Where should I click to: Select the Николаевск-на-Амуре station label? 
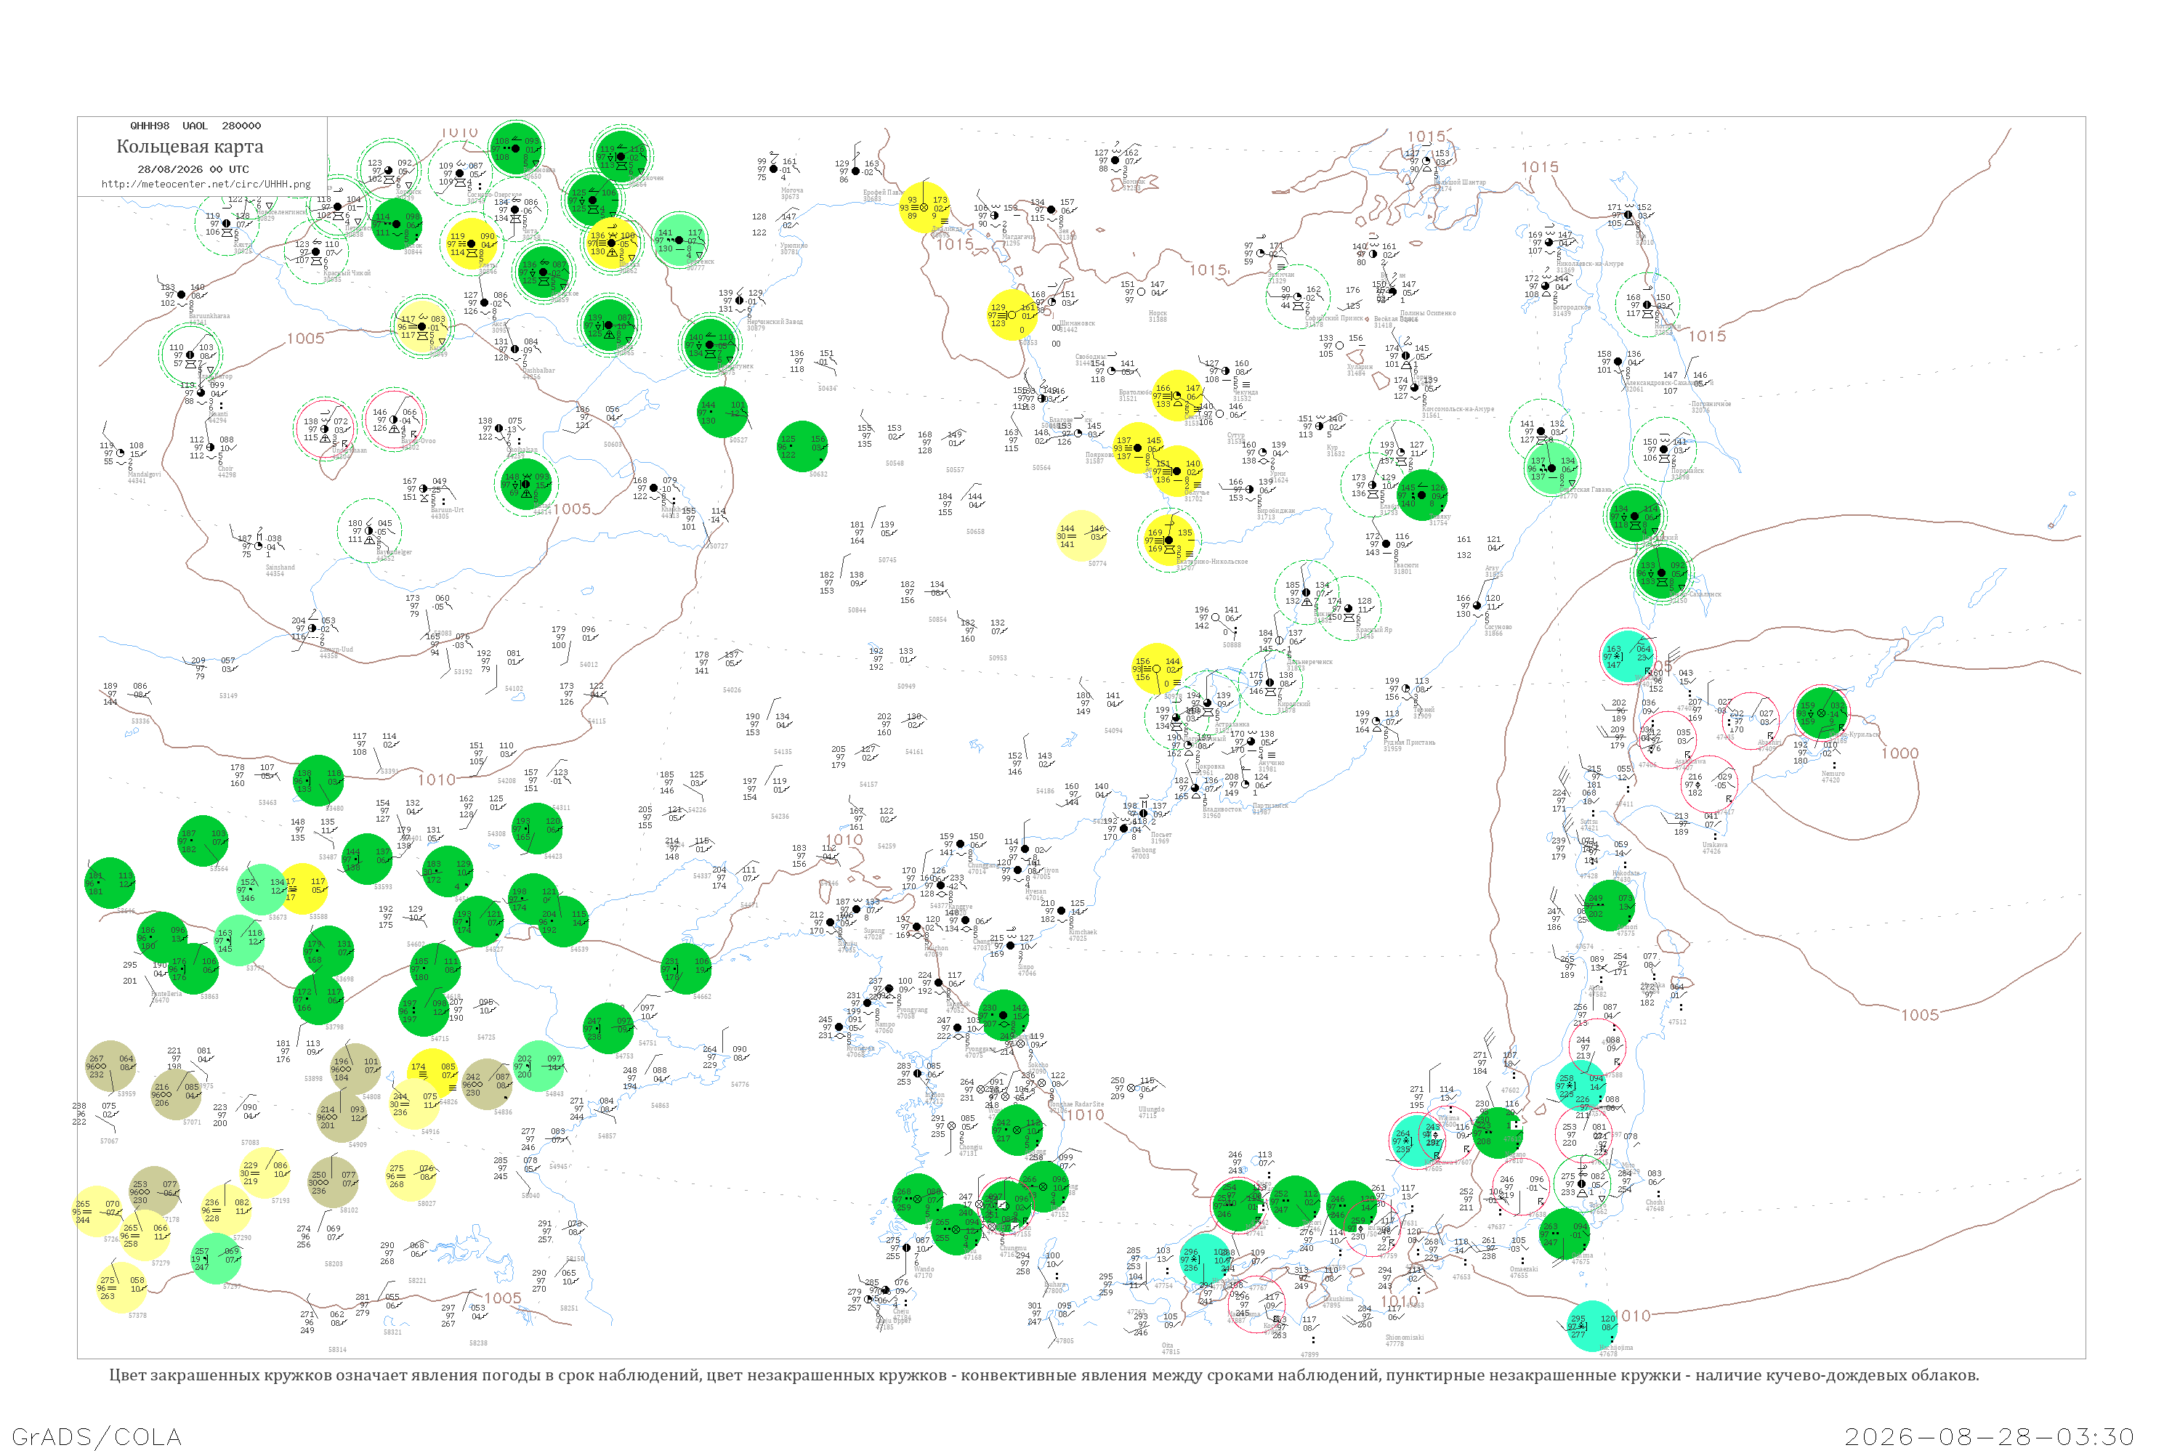click(1590, 265)
